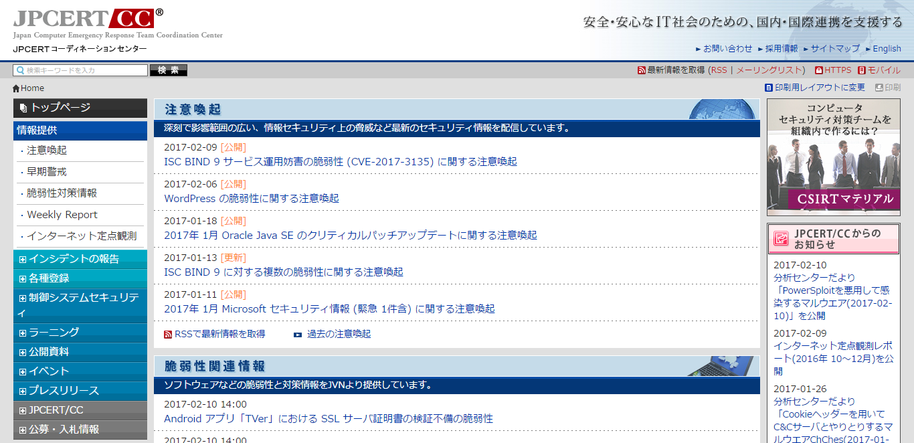Open Weekly Report from the sidebar
The height and width of the screenshot is (443, 914).
[x=62, y=215]
